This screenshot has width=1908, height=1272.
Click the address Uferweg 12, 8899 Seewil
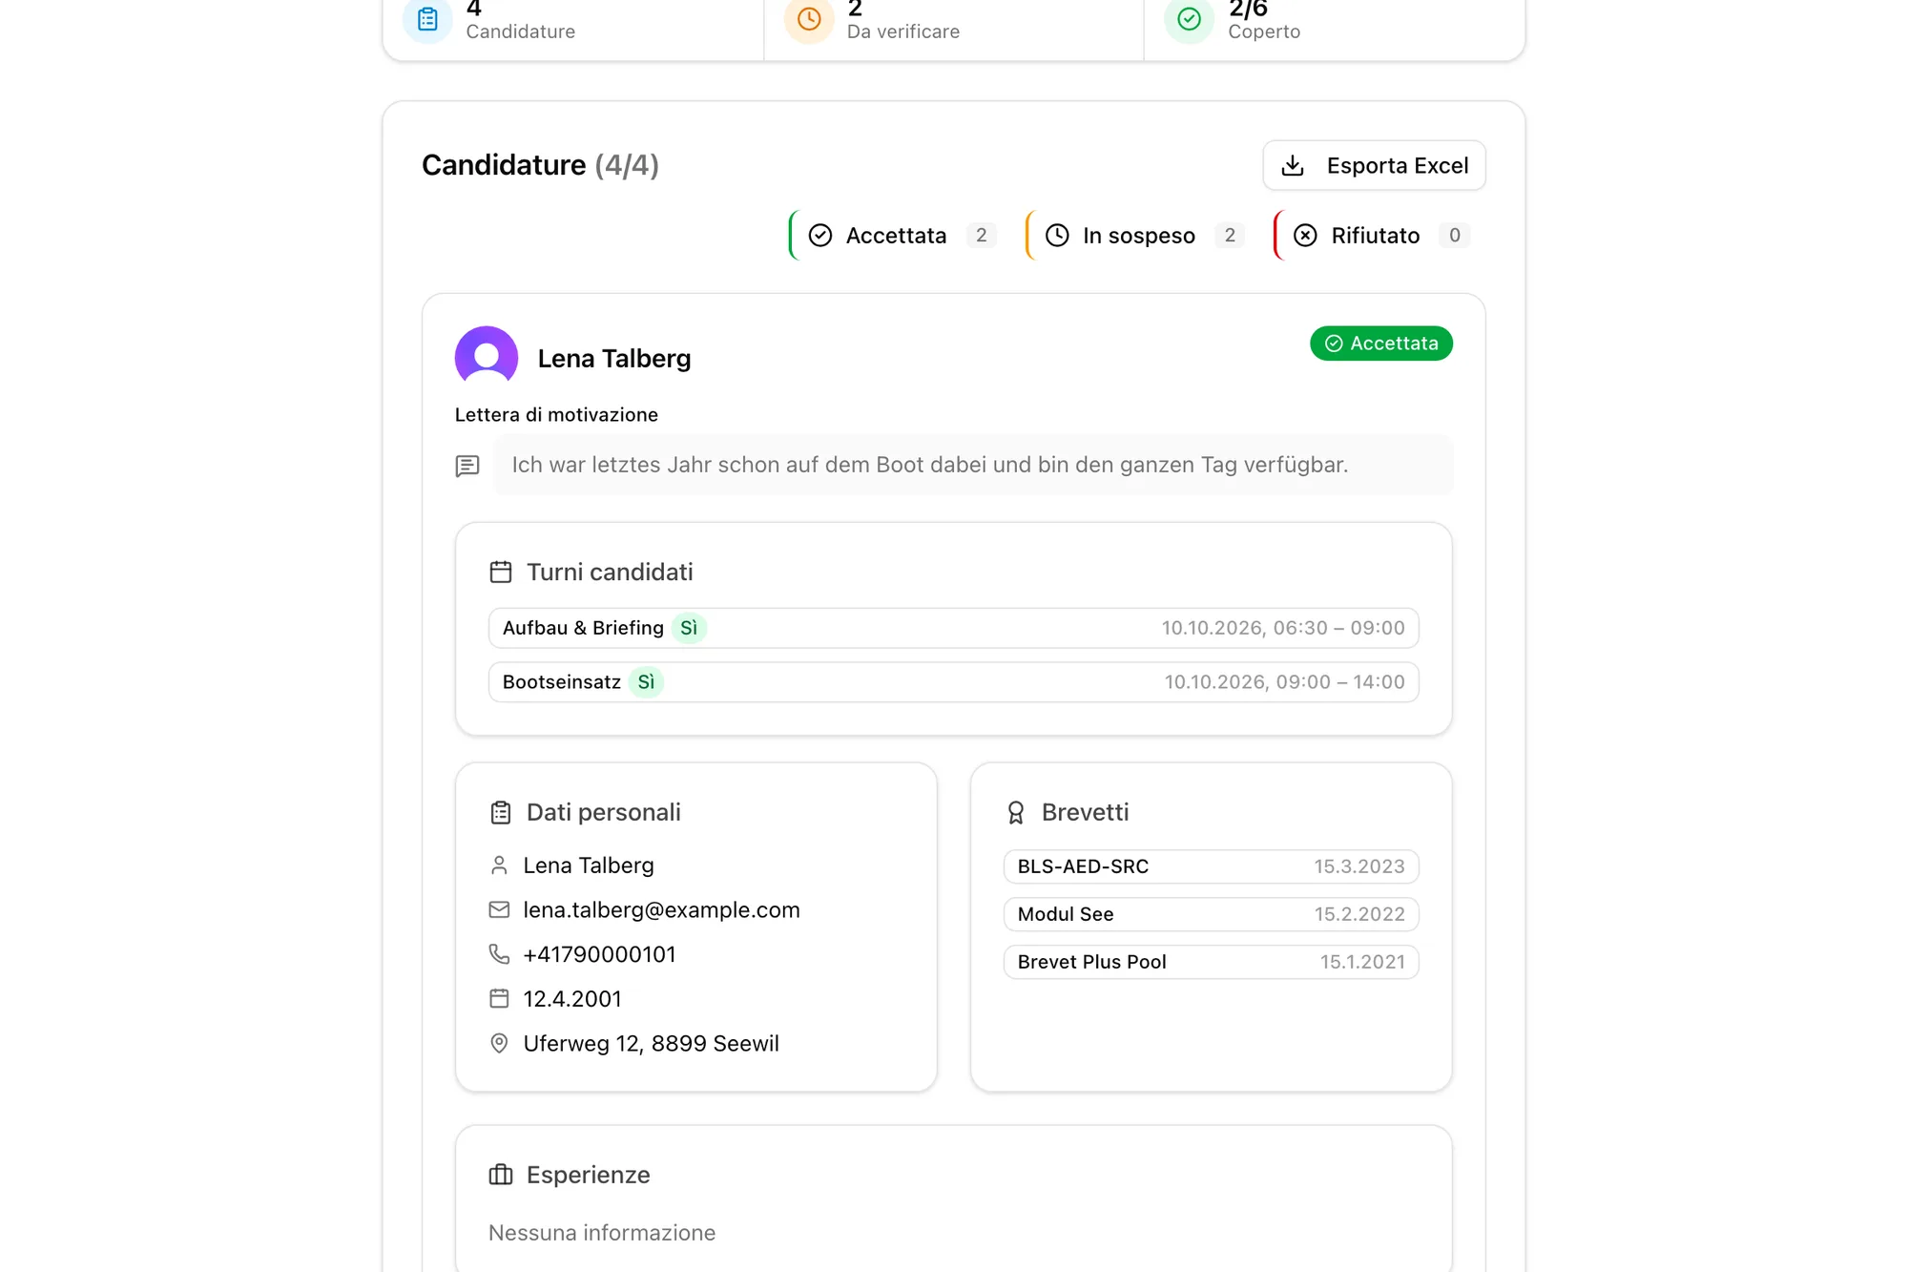click(x=651, y=1043)
